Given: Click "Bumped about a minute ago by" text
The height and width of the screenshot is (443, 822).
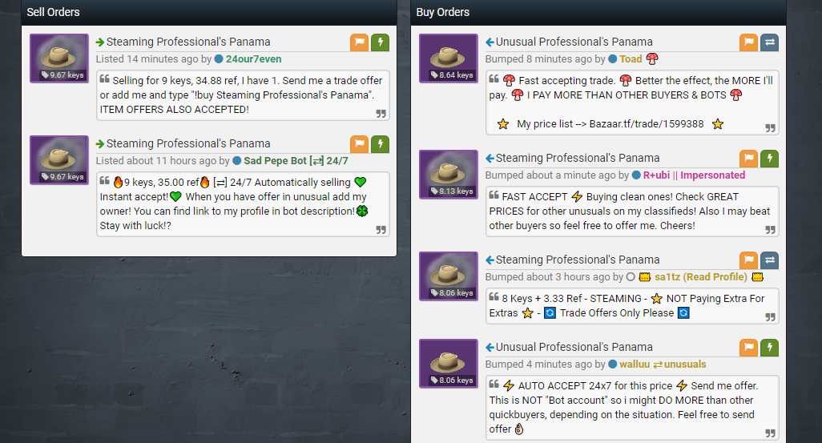Looking at the screenshot, I should tap(557, 175).
